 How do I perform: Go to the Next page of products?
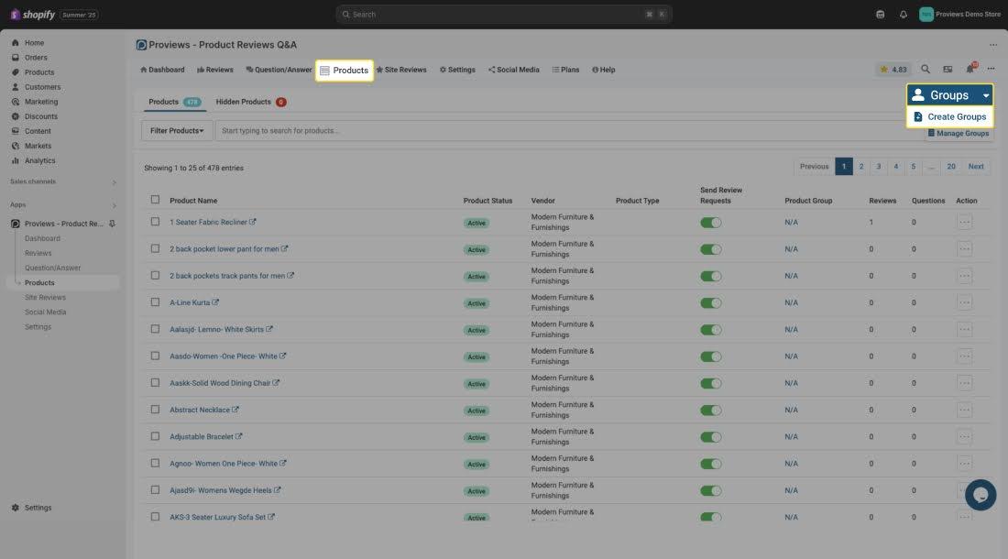pos(976,167)
